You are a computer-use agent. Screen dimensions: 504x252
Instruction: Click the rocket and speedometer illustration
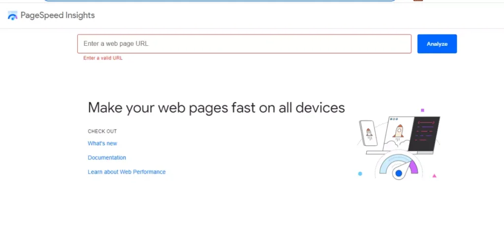399,144
